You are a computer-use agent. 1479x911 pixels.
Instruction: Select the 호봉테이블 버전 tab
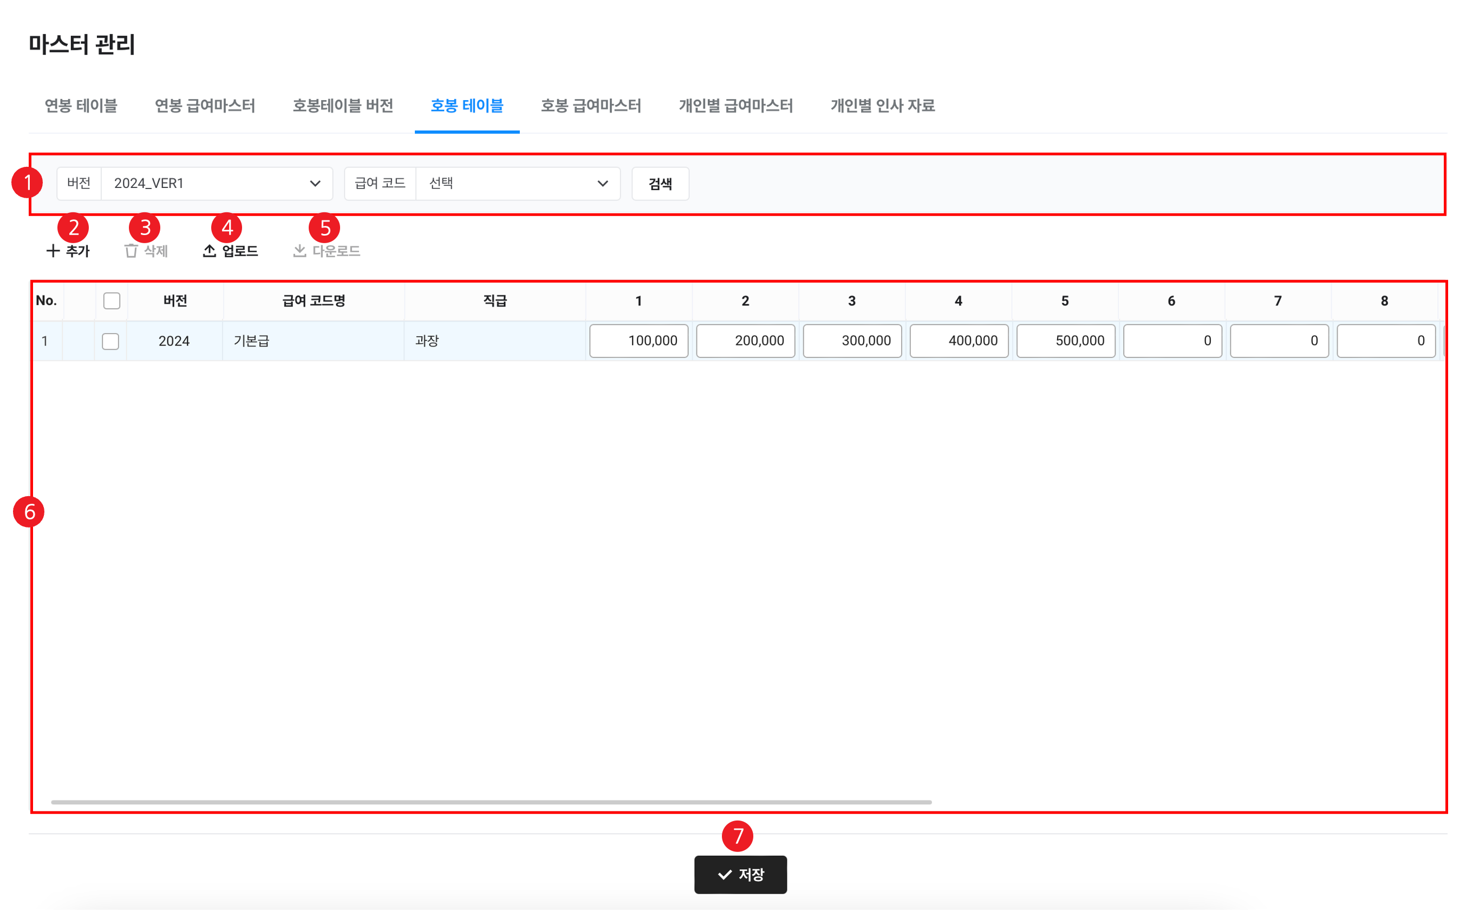[343, 106]
